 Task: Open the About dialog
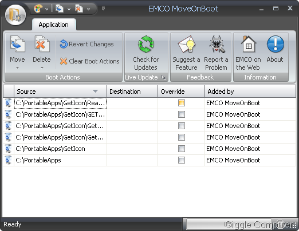275,49
